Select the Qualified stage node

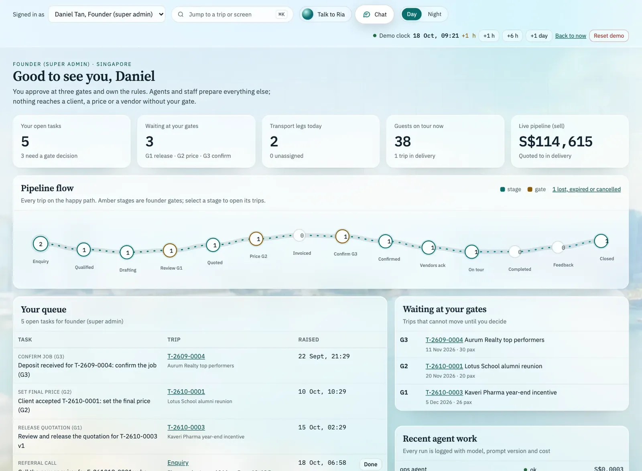(84, 250)
